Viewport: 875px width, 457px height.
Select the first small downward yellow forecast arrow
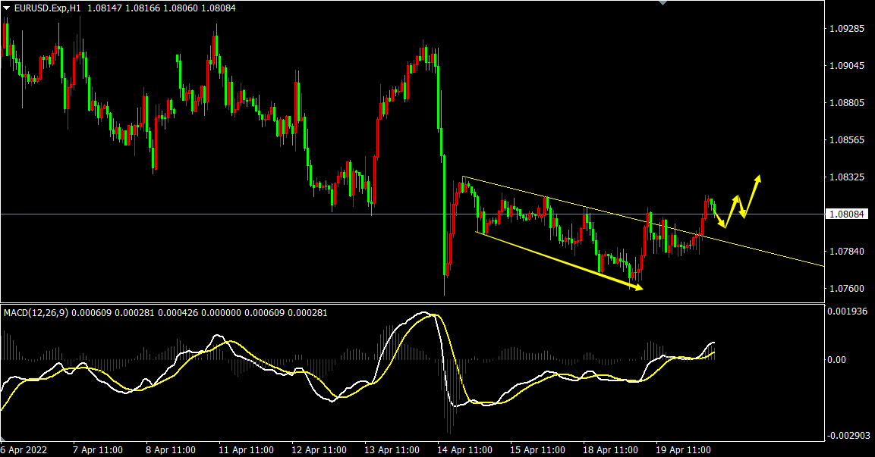[719, 220]
